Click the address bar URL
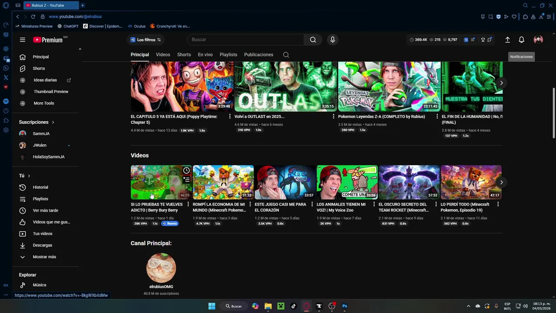This screenshot has height=313, width=556. pyautogui.click(x=75, y=17)
